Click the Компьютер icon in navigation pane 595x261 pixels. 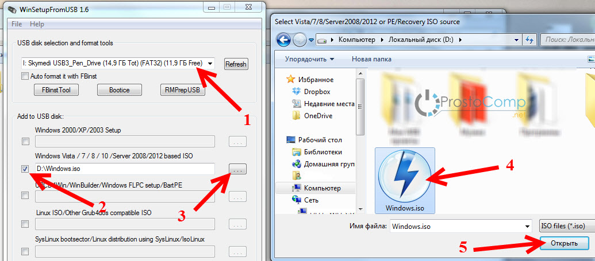coord(297,188)
